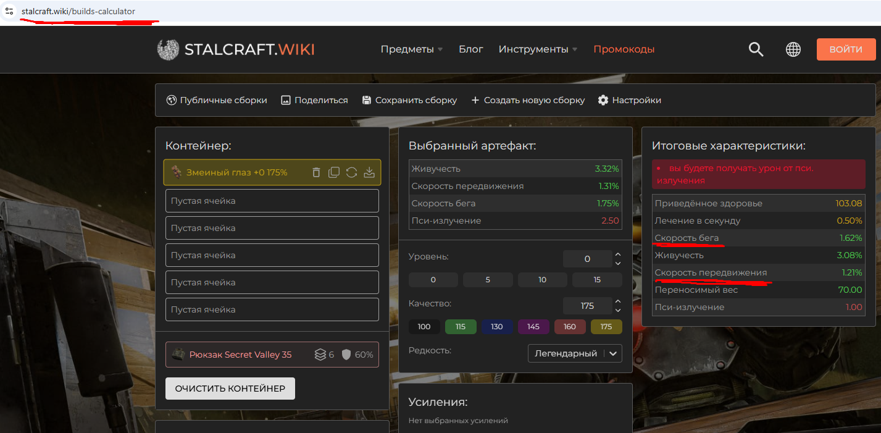Image resolution: width=881 pixels, height=433 pixels.
Task: Open the Блог menu item
Action: point(470,49)
